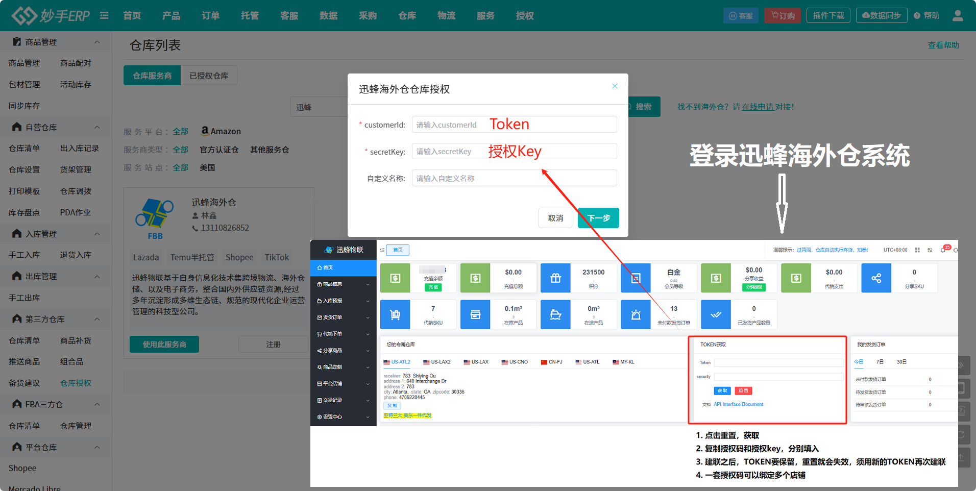This screenshot has height=491, width=976.
Task: Filter provider type by 官方认证仓
Action: [x=219, y=150]
